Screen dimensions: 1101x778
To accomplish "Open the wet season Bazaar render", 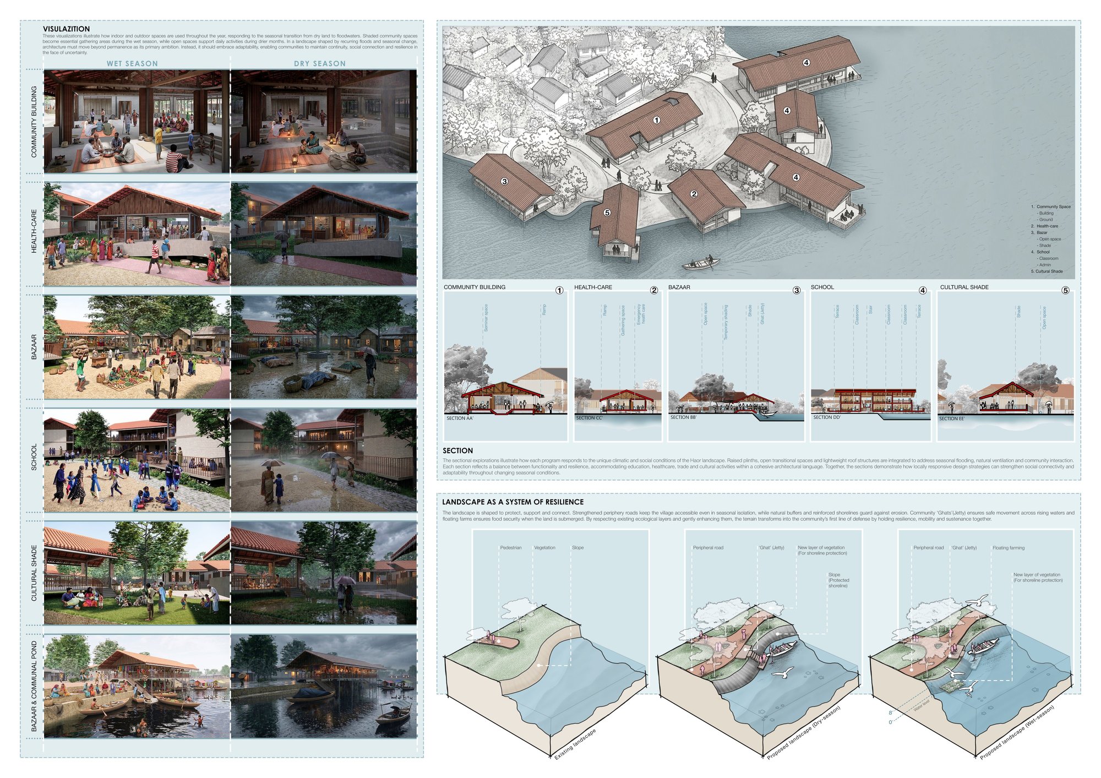I will point(137,347).
